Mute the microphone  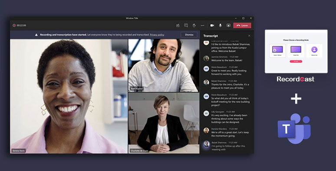[220, 25]
